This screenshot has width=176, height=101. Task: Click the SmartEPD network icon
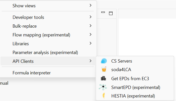[x=103, y=87]
